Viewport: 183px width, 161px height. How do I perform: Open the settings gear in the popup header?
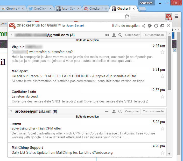pos(150,26)
